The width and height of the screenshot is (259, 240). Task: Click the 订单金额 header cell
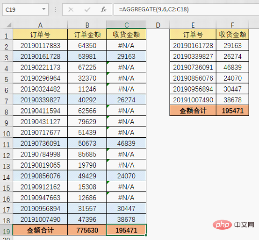pyautogui.click(x=87, y=35)
